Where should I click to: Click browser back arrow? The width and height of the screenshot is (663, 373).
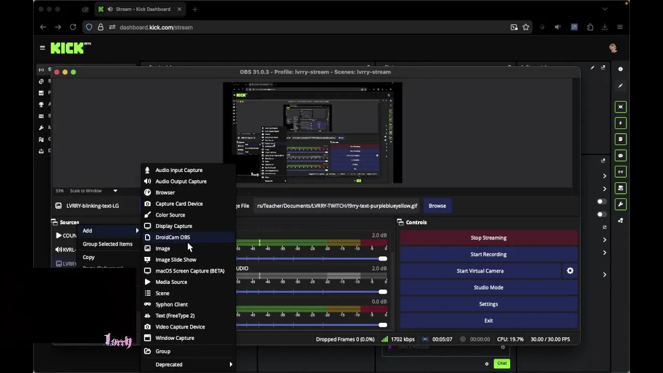43,27
